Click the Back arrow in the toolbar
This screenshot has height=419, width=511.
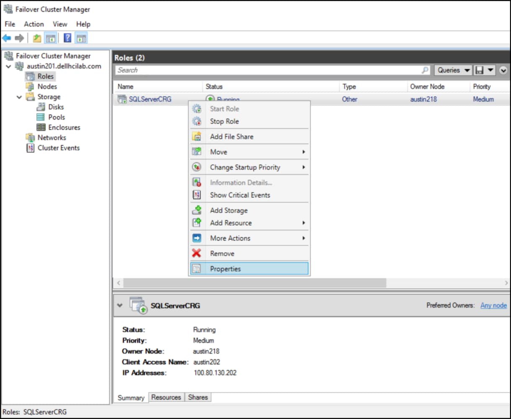(7, 39)
